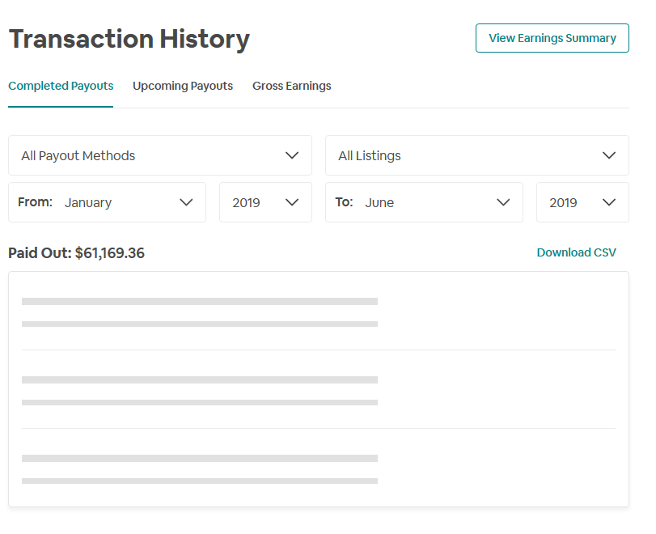Click the Transaction History heading
Screen dimensions: 656x534
[x=129, y=40]
